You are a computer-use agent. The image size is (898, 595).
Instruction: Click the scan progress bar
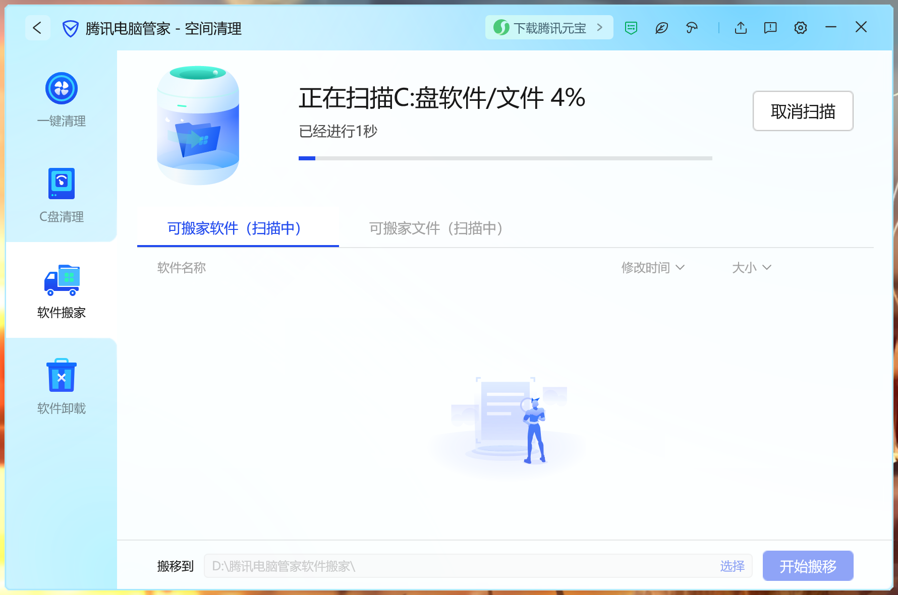505,158
